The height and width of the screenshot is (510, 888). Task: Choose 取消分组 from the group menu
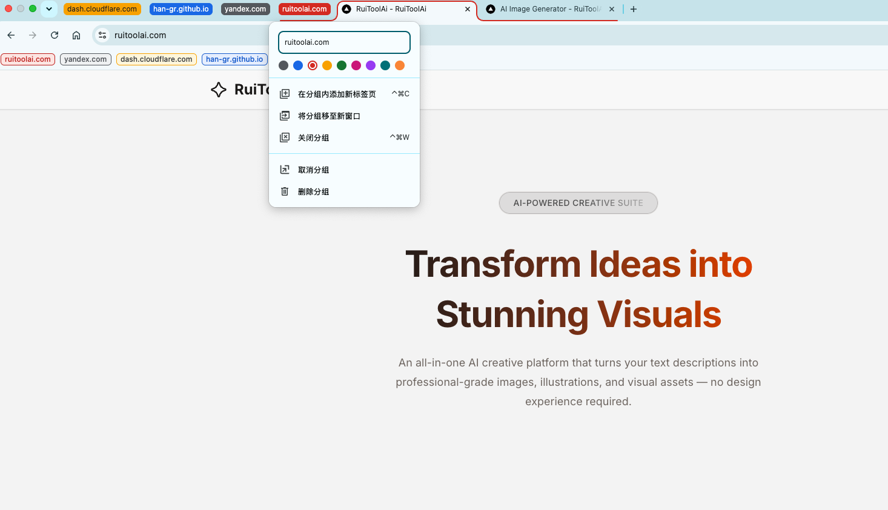click(x=344, y=170)
